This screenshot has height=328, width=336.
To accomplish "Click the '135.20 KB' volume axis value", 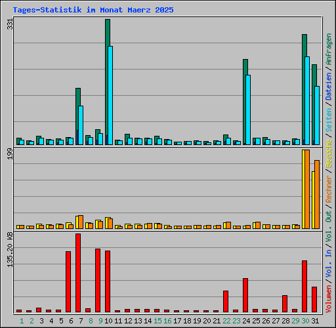I will click(x=10, y=249).
